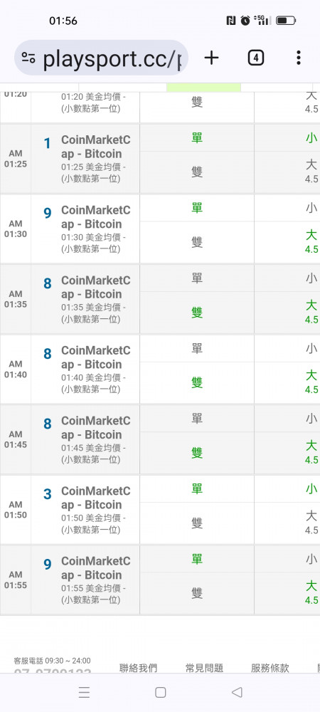320x712 pixels.
Task: Open the 聯絡我們 footer link
Action: [138, 668]
